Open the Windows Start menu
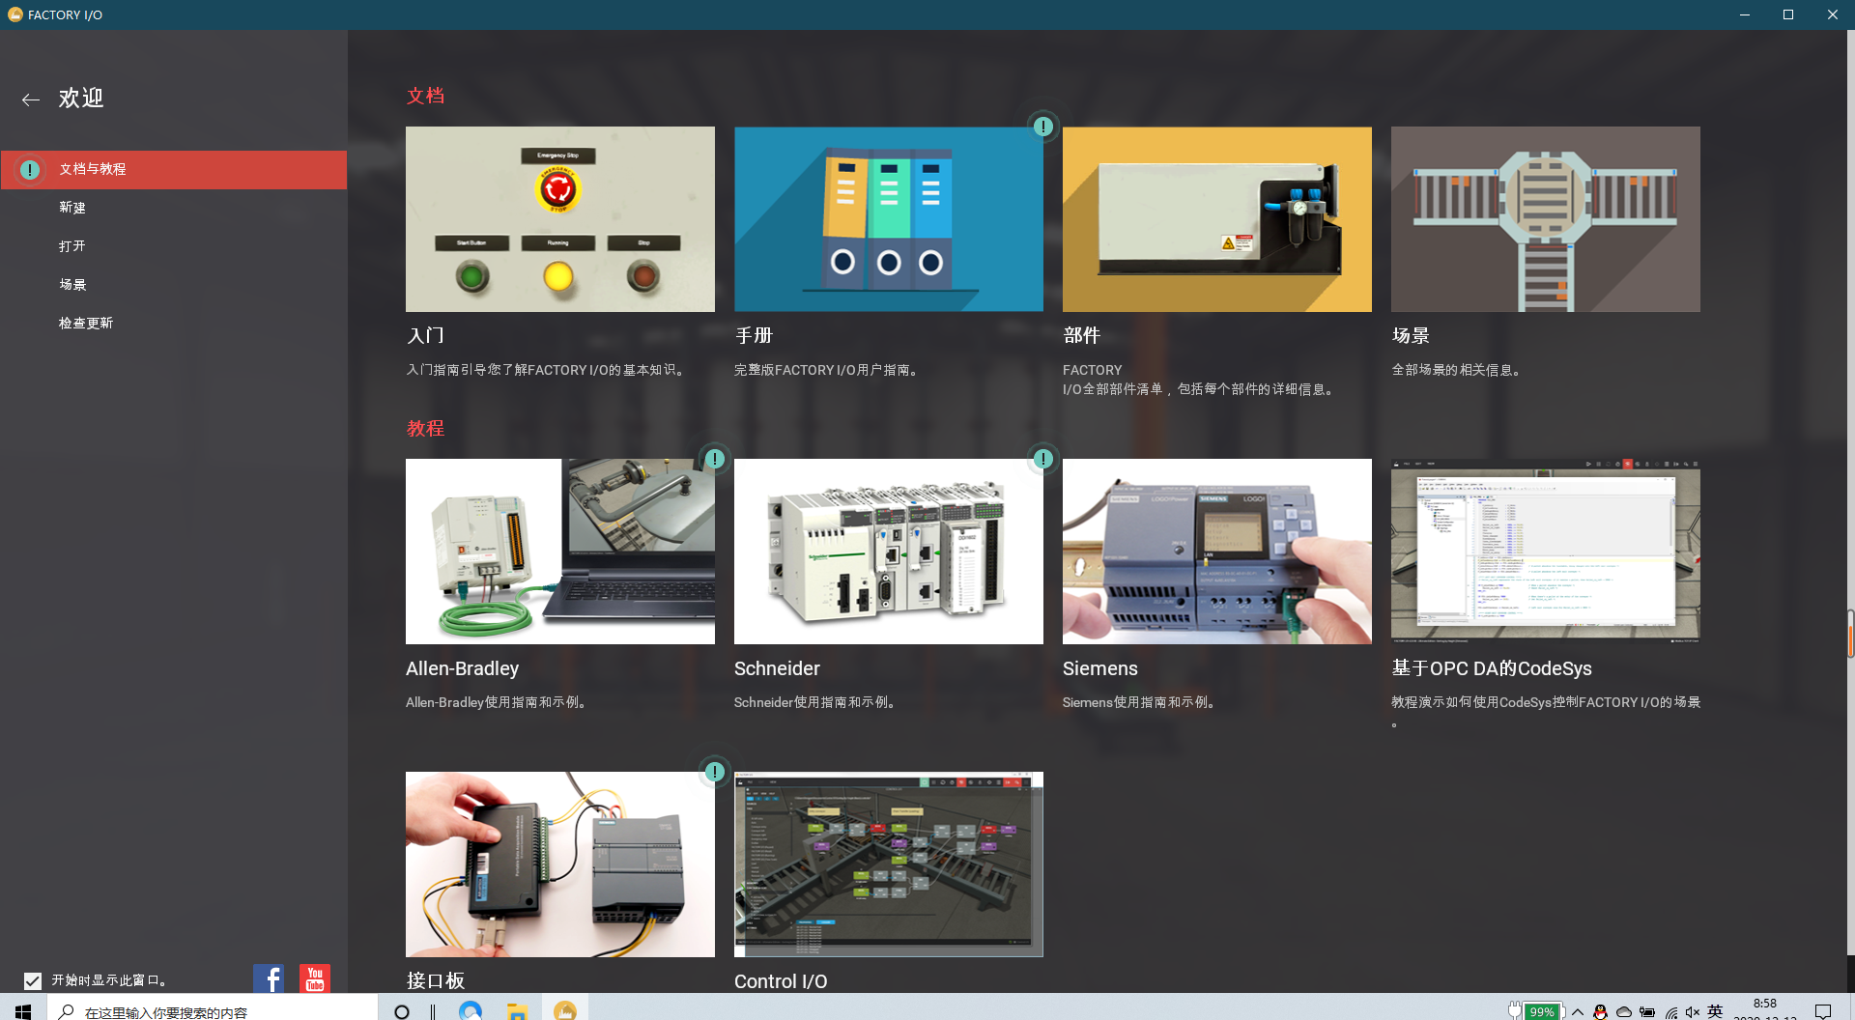The height and width of the screenshot is (1020, 1855). click(23, 1010)
